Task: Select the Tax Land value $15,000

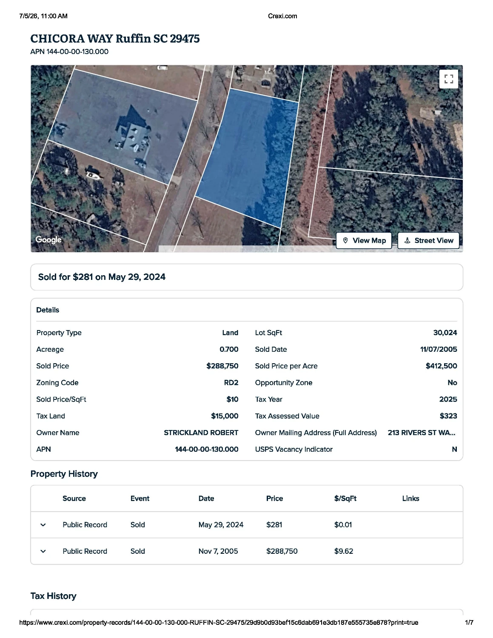Action: pyautogui.click(x=225, y=416)
